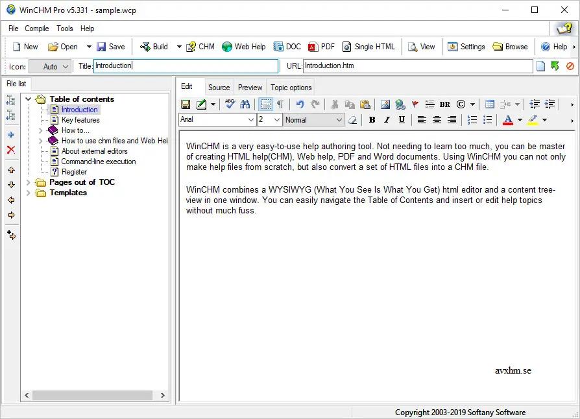Click the undo arrow in editor toolbar
580x419 pixels.
tap(300, 104)
